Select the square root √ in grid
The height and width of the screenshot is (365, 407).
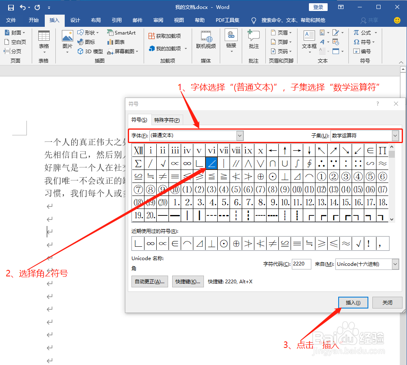[162, 163]
